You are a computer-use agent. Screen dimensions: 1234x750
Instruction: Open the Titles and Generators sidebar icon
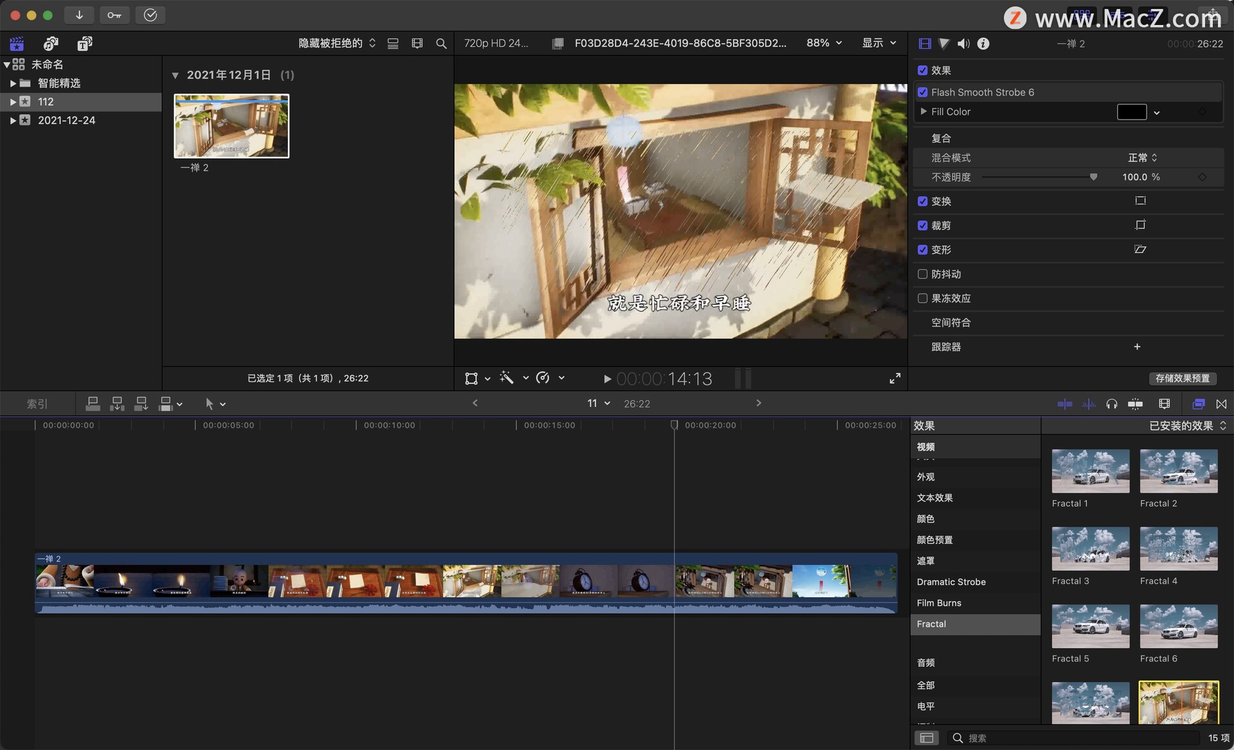[84, 44]
